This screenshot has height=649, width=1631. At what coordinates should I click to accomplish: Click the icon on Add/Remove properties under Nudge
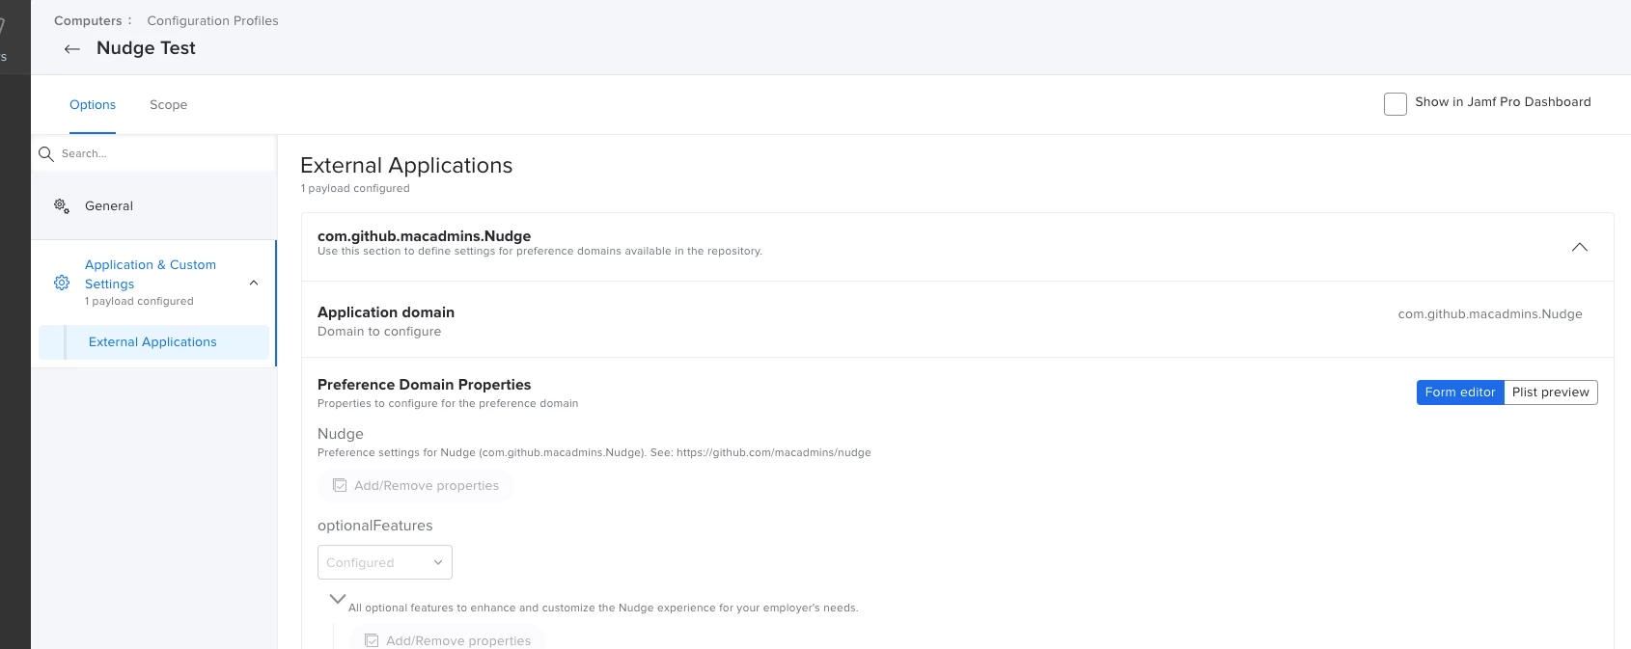tap(340, 485)
